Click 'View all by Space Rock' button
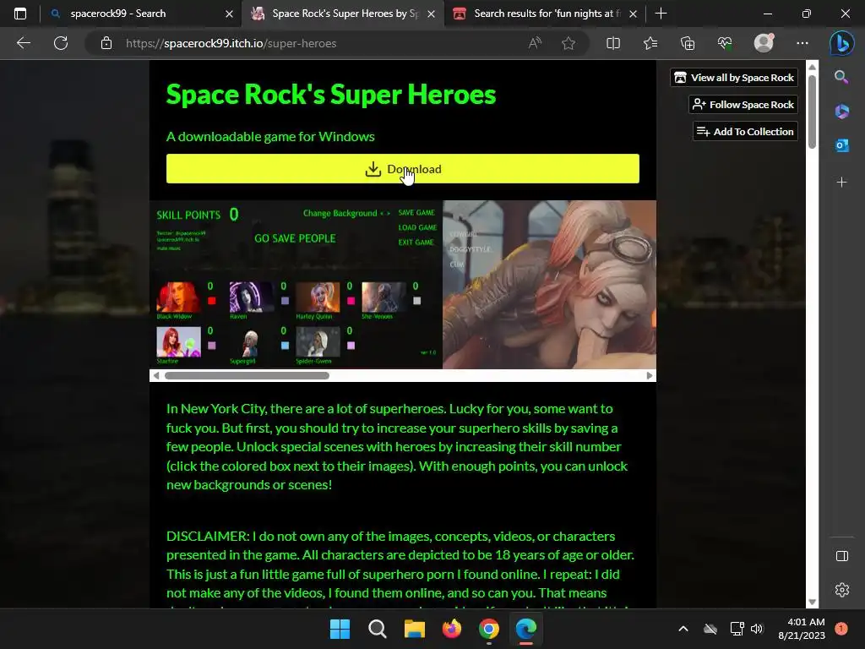 click(734, 78)
